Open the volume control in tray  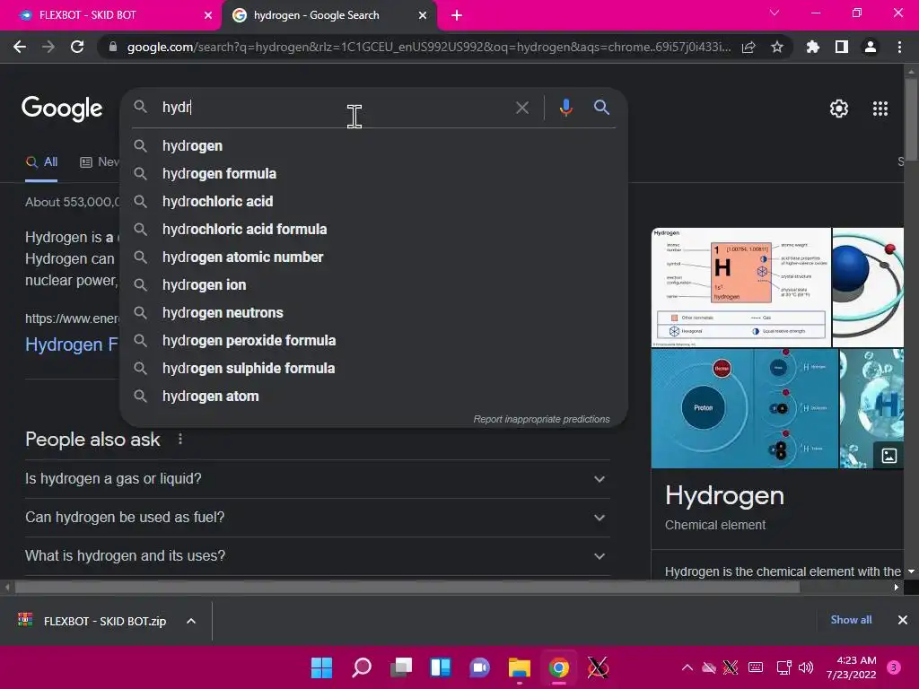tap(807, 667)
